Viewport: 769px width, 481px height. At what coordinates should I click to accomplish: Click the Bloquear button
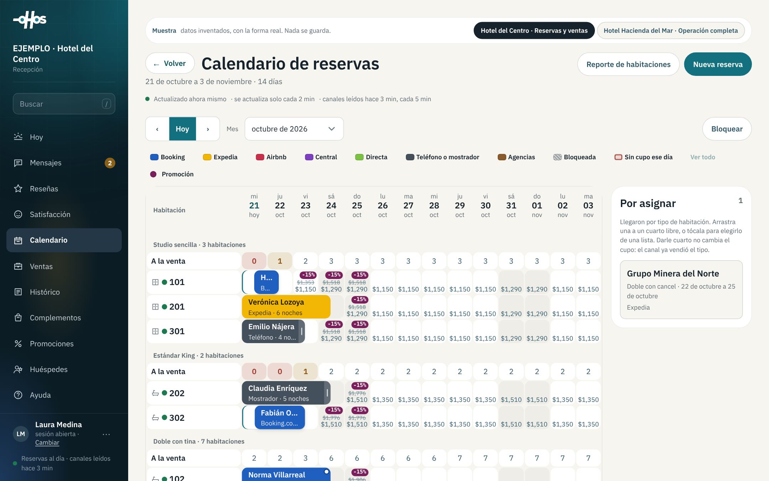tap(727, 129)
